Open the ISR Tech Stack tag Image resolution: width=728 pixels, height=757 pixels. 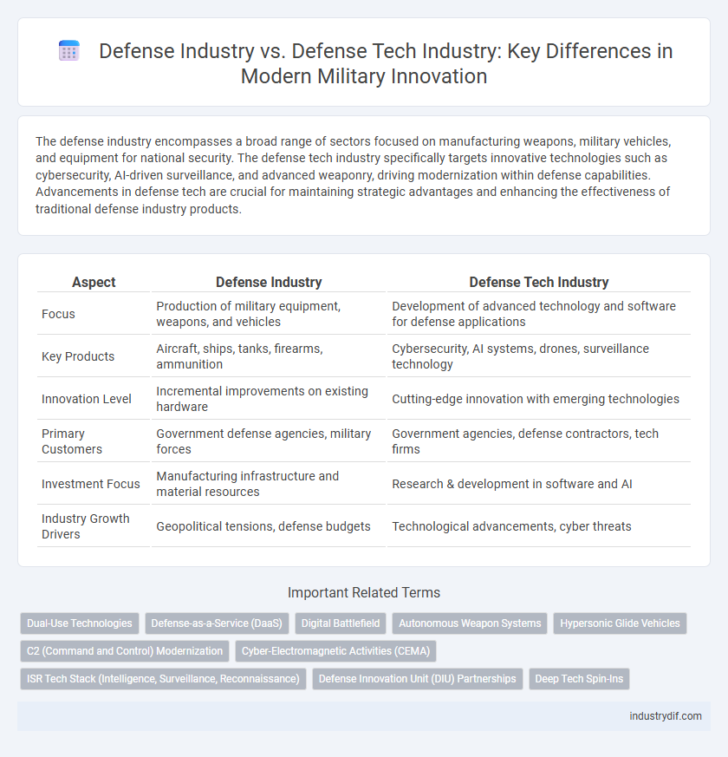click(x=164, y=679)
